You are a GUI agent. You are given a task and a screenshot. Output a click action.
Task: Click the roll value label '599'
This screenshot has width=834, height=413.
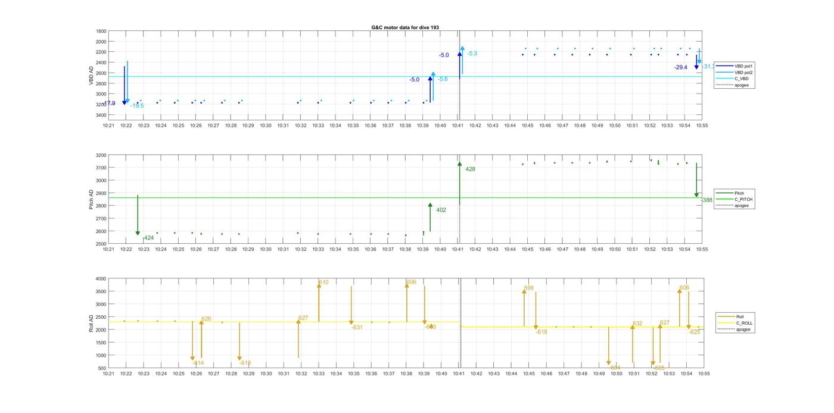(x=529, y=288)
